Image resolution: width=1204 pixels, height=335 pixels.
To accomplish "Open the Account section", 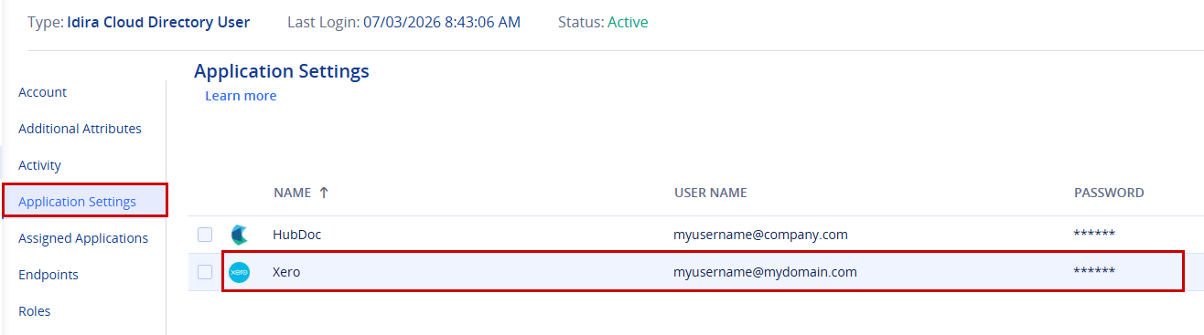I will tap(43, 92).
